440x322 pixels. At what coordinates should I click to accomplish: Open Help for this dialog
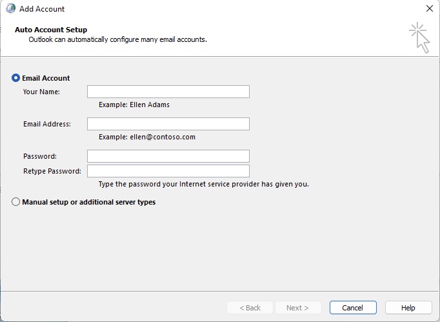(x=408, y=308)
